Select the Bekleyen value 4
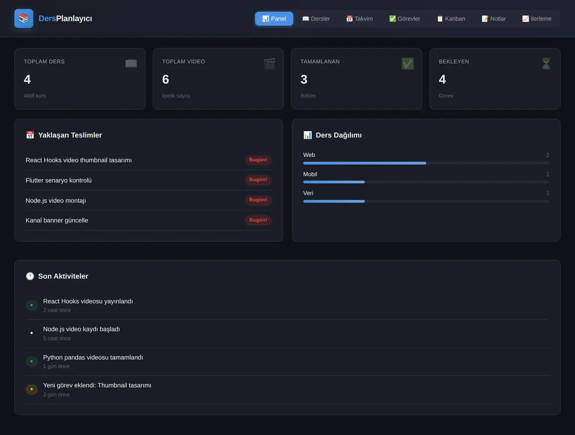 (x=442, y=80)
